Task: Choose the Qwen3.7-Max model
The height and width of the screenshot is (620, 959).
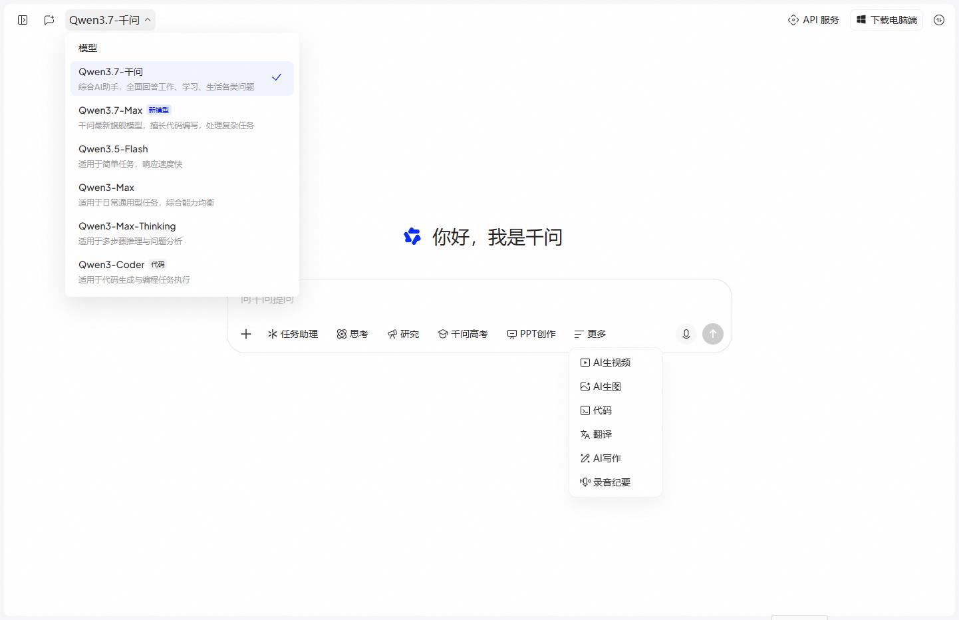Action: pyautogui.click(x=182, y=117)
